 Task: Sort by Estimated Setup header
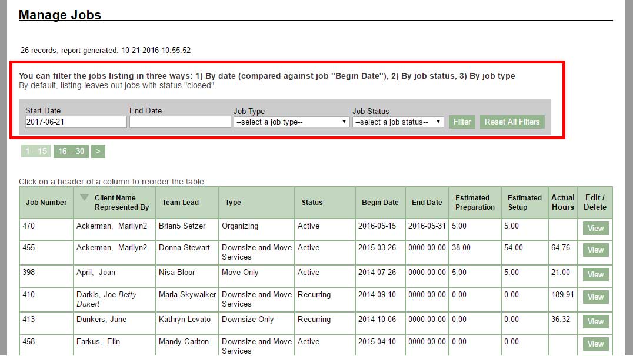pos(524,203)
